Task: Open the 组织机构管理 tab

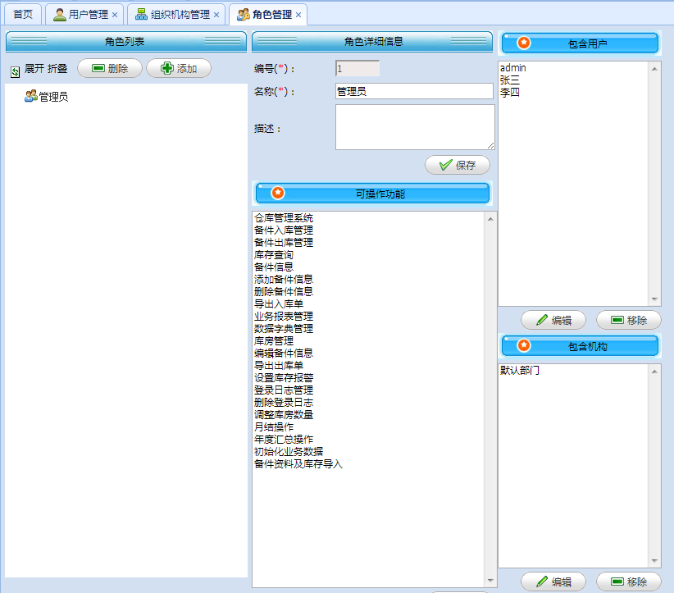Action: point(176,14)
